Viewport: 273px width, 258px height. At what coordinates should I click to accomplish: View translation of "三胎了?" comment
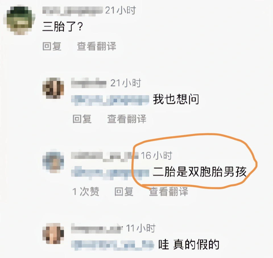point(97,46)
